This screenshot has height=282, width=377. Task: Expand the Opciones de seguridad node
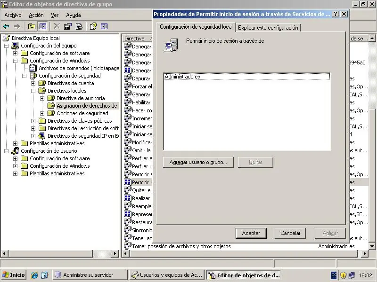tap(42, 113)
